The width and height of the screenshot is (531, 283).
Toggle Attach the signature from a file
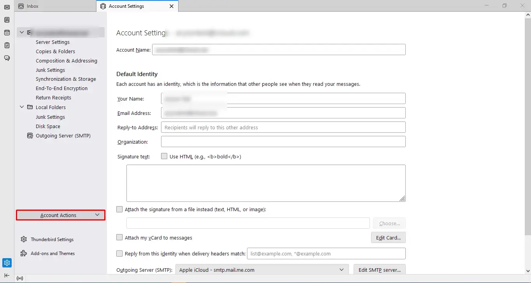click(x=119, y=209)
